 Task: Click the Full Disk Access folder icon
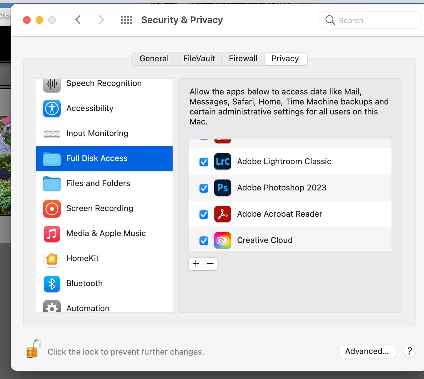[52, 159]
